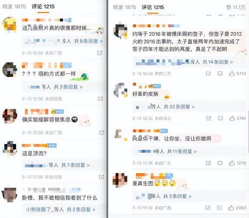Image resolution: width=249 pixels, height=218 pixels.
Task: Reply icon on the 2353-likes comment
Action: tap(220, 208)
